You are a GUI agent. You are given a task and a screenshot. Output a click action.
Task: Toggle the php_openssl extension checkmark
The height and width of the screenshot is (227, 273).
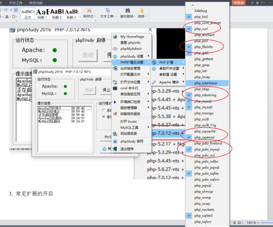189,137
